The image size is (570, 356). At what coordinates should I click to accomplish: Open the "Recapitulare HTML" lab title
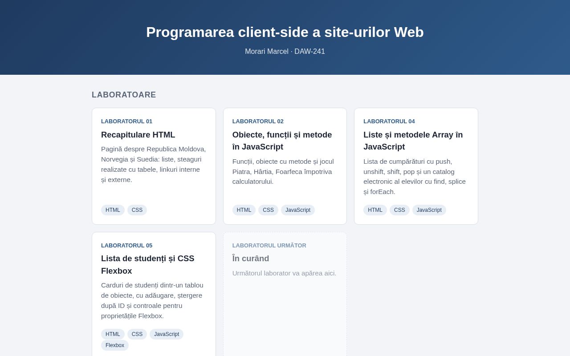(x=138, y=135)
